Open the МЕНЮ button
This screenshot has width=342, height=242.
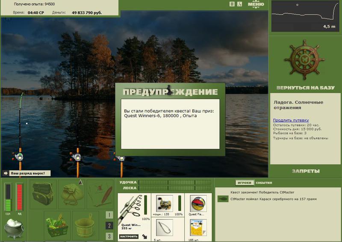click(256, 4)
